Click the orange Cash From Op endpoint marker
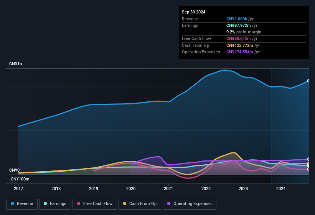 click(x=308, y=164)
